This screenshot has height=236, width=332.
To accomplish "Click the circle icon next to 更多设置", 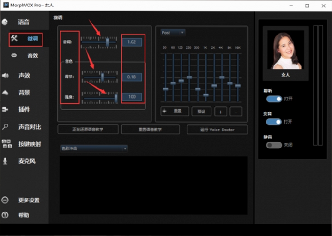I will 5,200.
